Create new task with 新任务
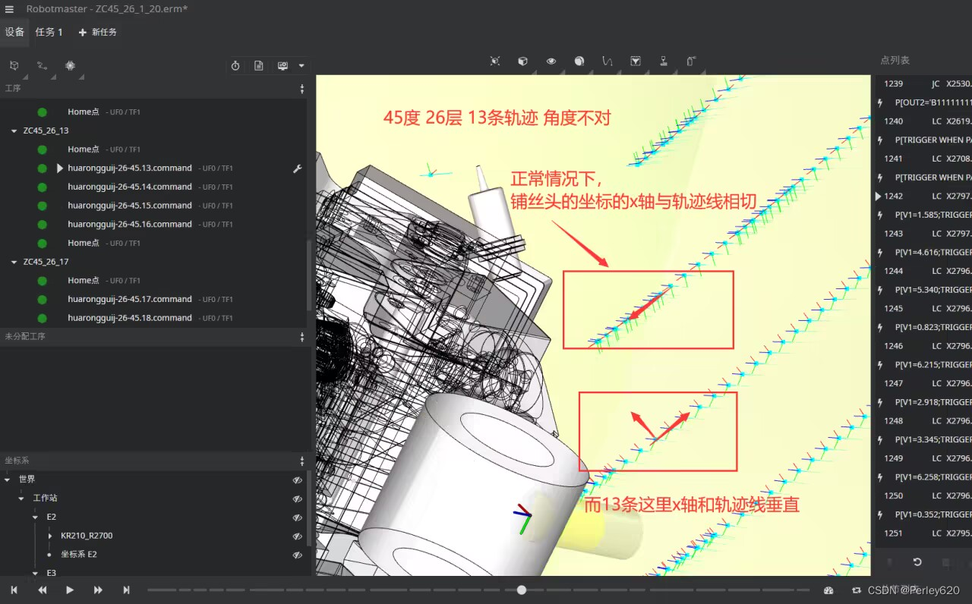 coord(97,33)
